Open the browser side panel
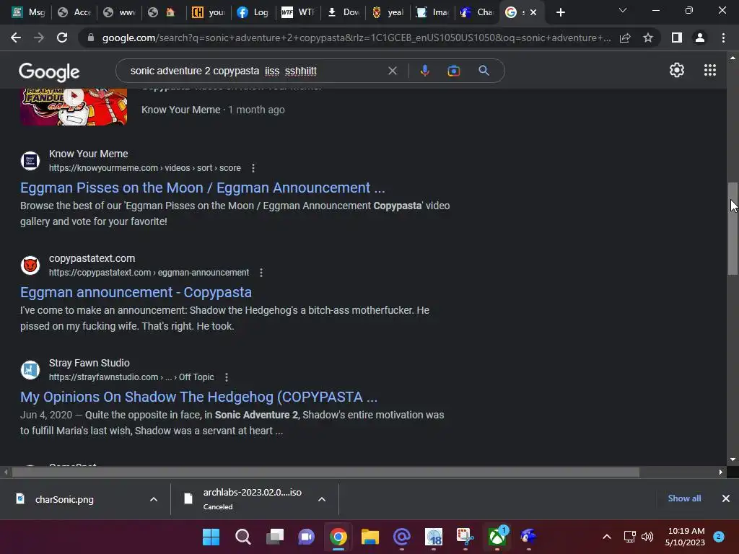This screenshot has height=554, width=739. click(x=677, y=38)
